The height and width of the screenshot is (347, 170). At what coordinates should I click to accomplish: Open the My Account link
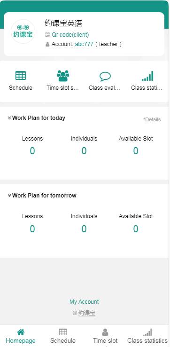tap(84, 302)
